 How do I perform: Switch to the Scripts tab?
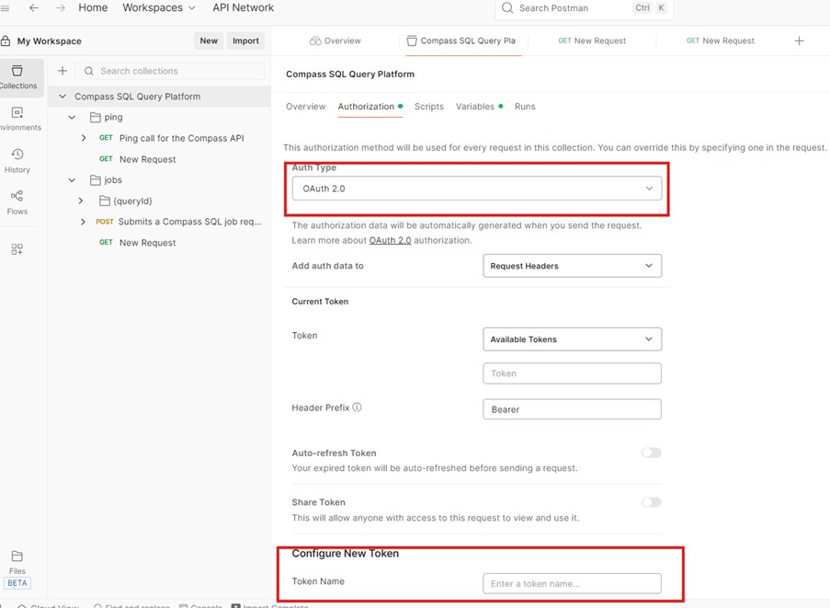pyautogui.click(x=428, y=107)
